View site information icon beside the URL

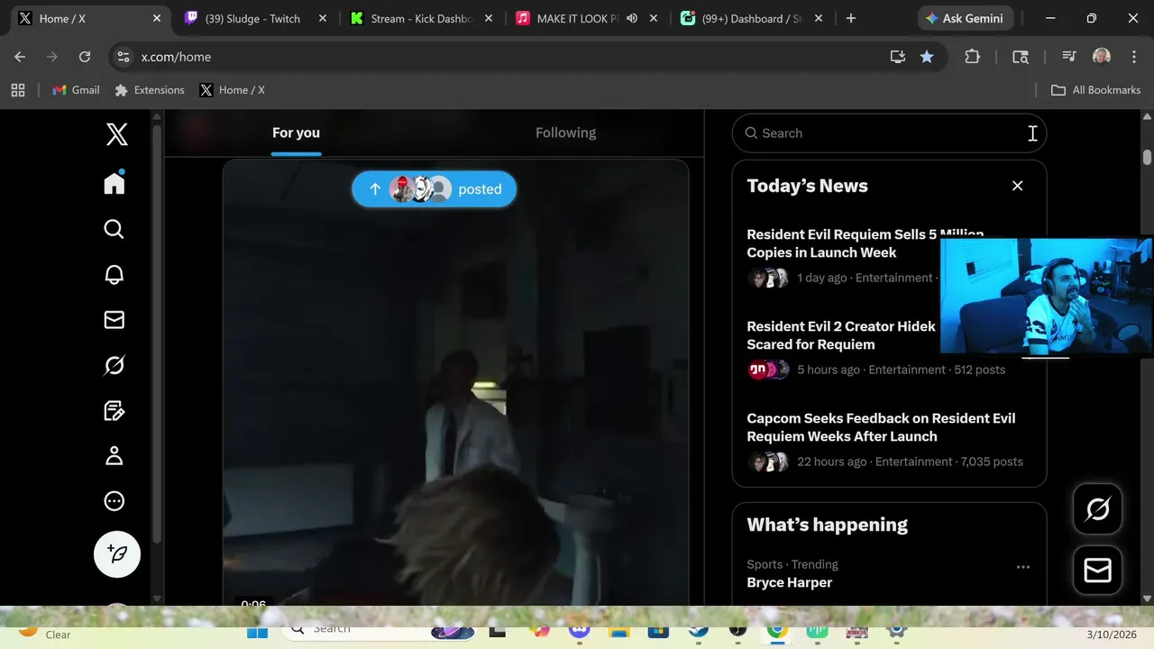[124, 57]
